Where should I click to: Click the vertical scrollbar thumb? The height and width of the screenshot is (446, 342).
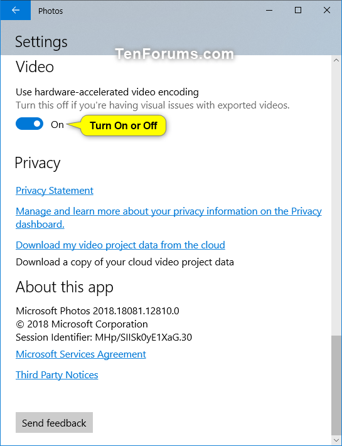(336, 385)
